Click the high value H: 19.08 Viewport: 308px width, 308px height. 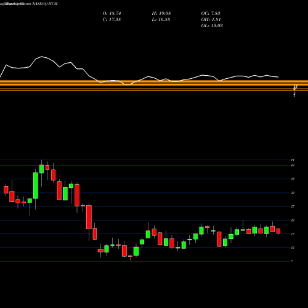(x=161, y=14)
